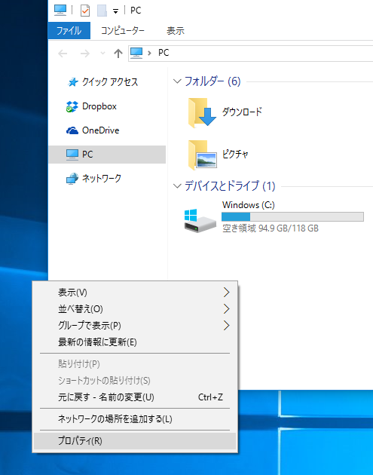The width and height of the screenshot is (373, 475).
Task: Click the Dropbox icon in the sidebar
Action: 72,106
